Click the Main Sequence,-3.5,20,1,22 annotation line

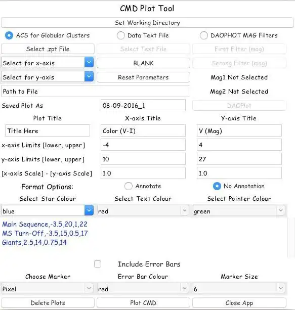click(x=45, y=224)
